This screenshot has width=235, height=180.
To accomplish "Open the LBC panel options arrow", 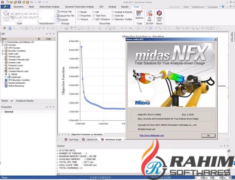I will click(x=47, y=34).
